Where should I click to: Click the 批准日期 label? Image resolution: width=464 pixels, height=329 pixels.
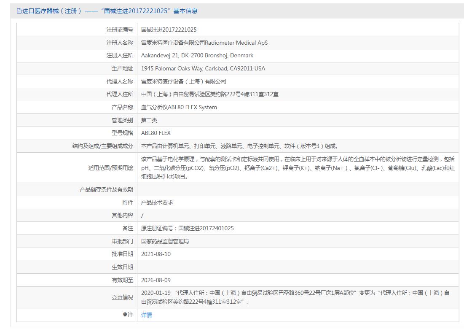tap(123, 254)
